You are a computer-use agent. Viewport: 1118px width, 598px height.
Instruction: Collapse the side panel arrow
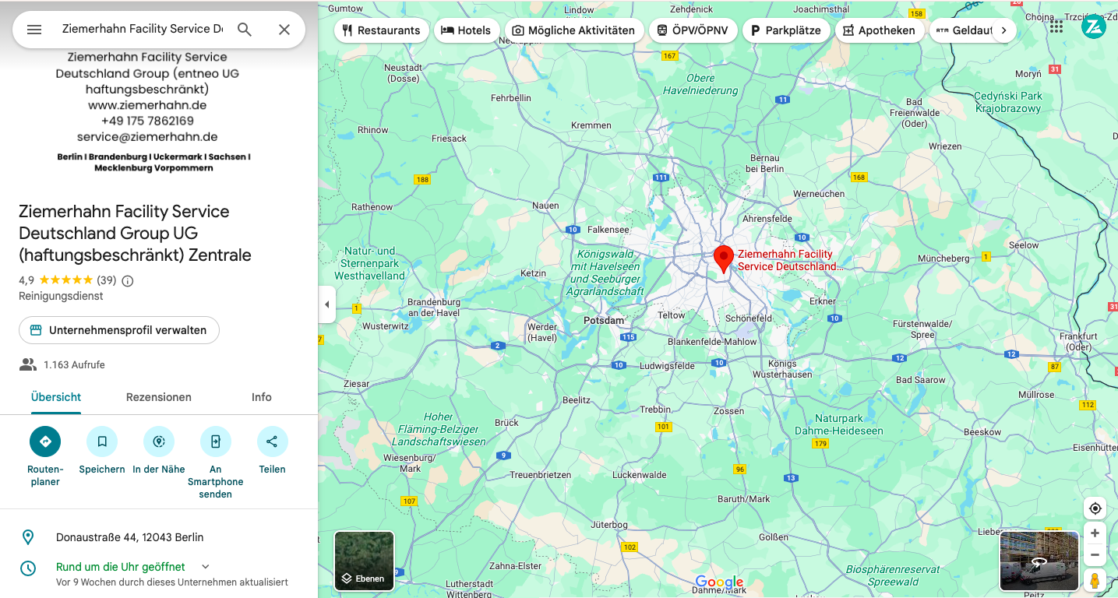[327, 304]
